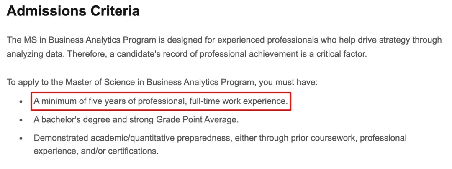Click the "To apply to the Master" sentence
Image resolution: width=452 pixels, height=169 pixels.
click(x=162, y=82)
